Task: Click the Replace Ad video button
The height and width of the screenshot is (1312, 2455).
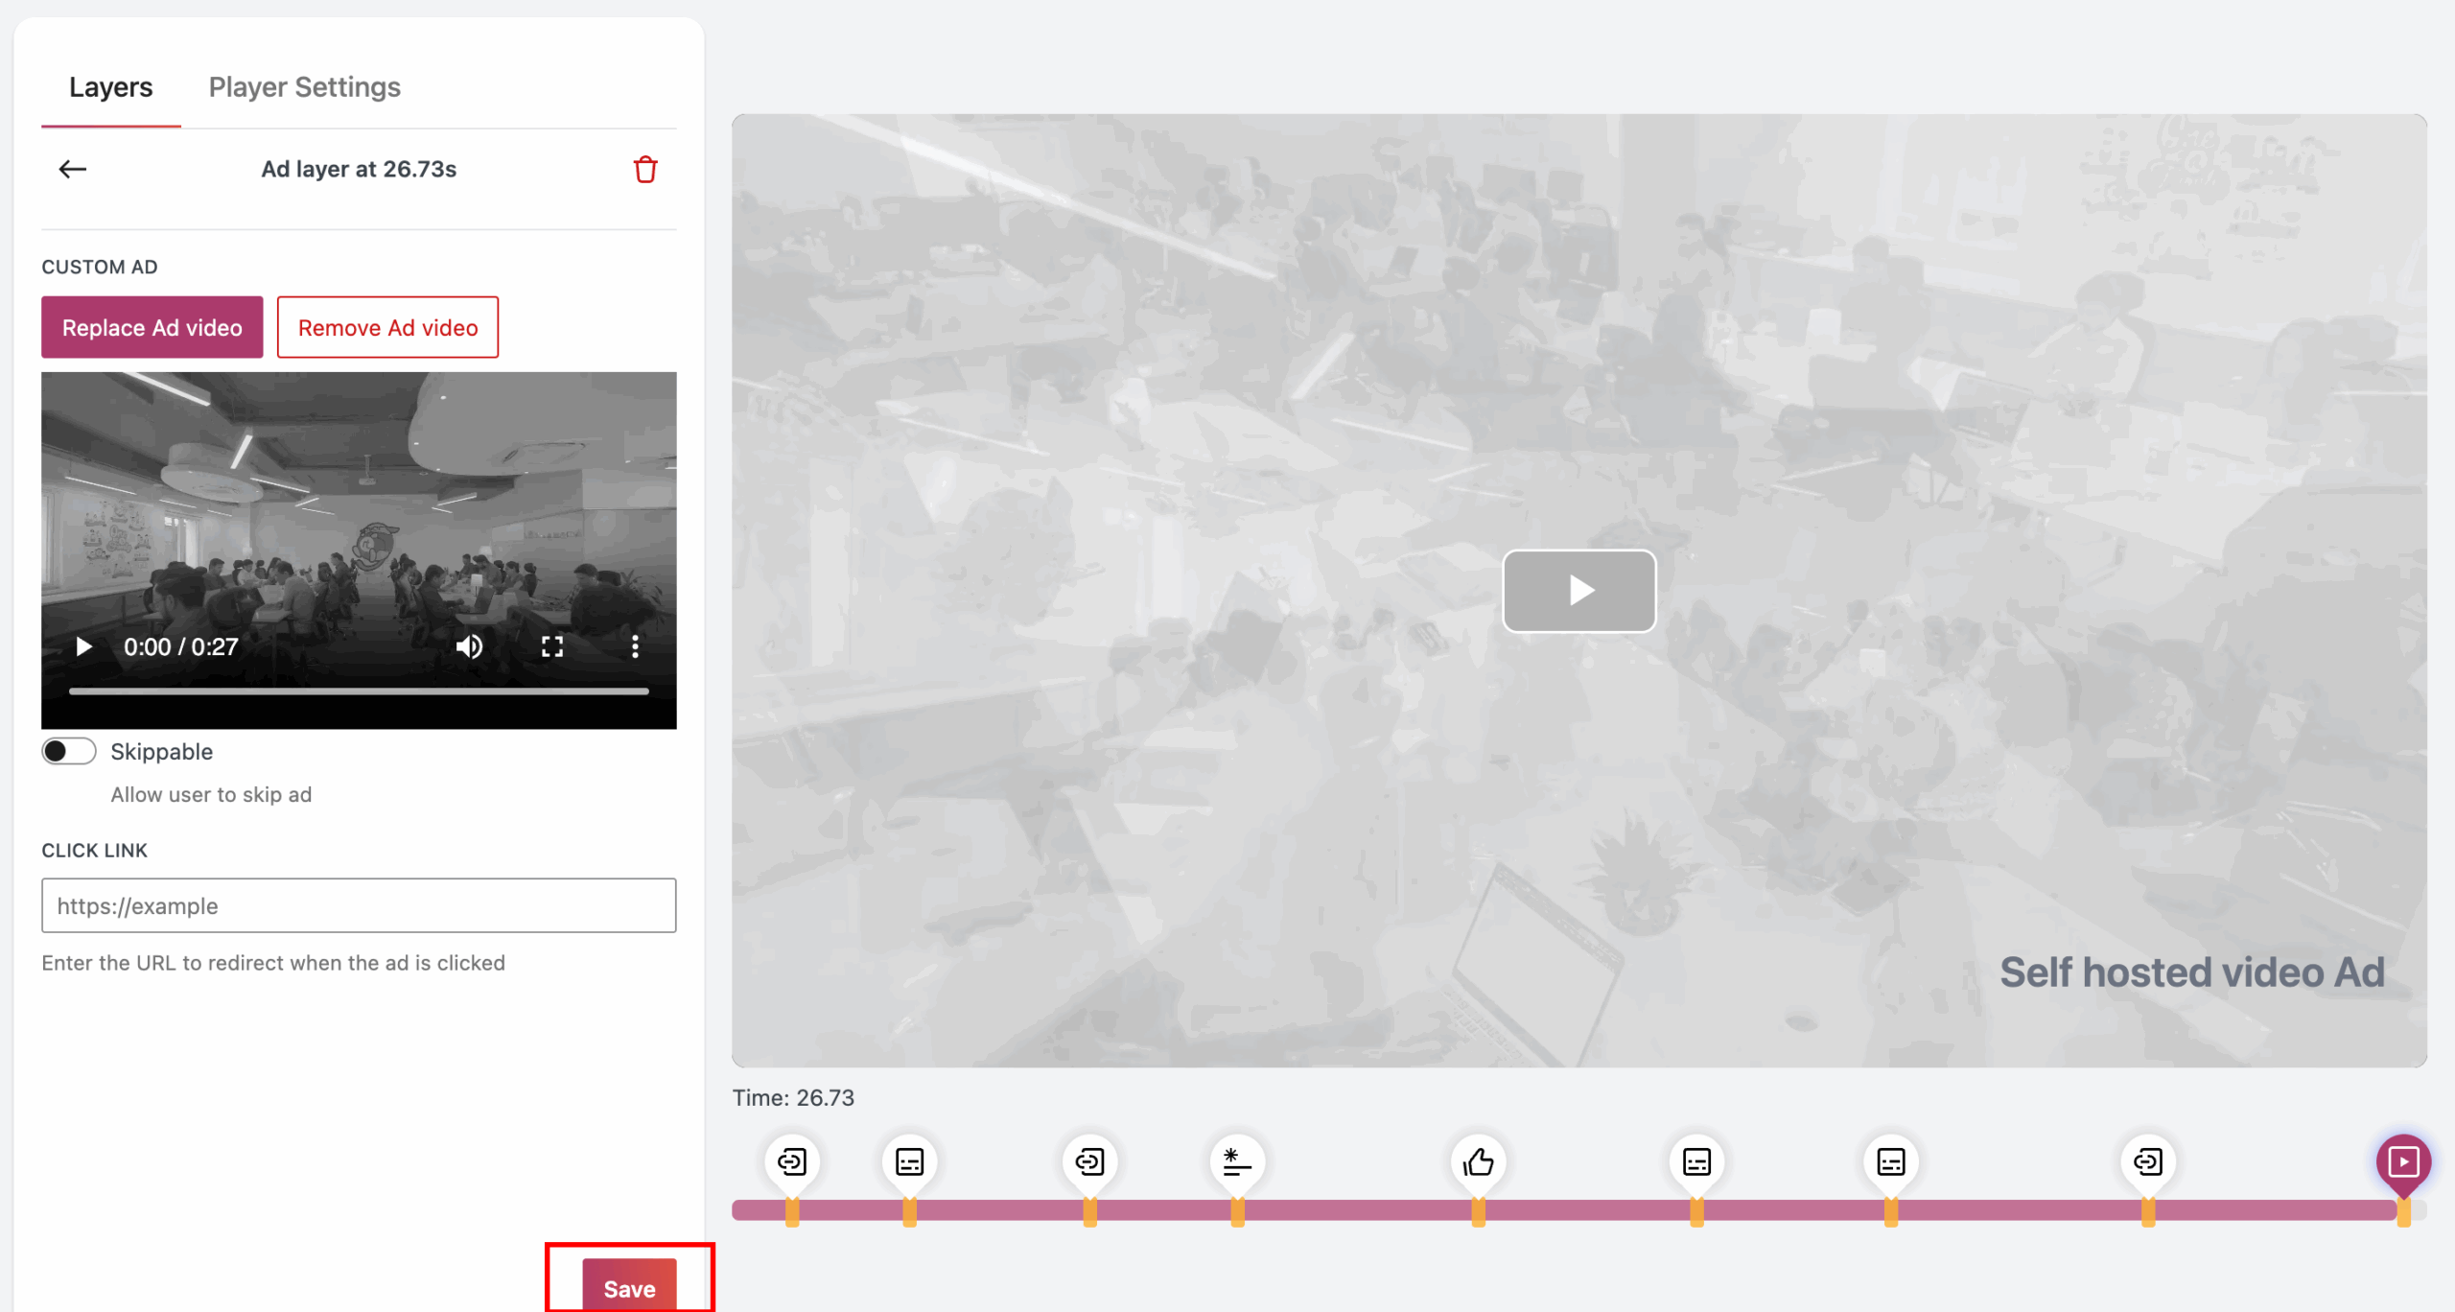Action: click(x=152, y=328)
